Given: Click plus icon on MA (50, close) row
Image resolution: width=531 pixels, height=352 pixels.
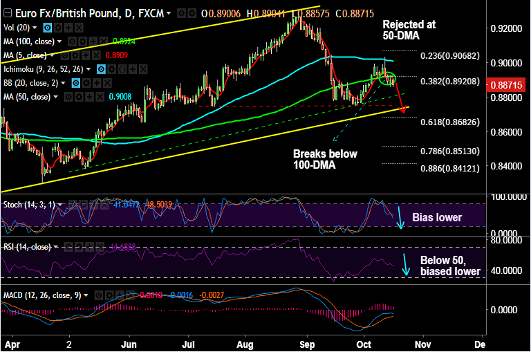Looking at the screenshot, I should [89, 98].
